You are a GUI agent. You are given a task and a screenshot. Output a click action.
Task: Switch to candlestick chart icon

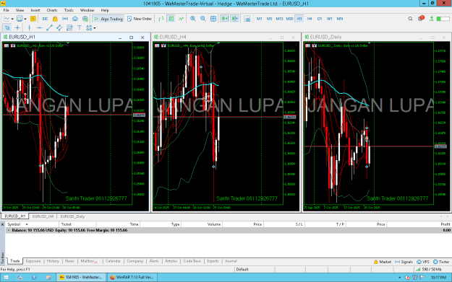coord(171,19)
